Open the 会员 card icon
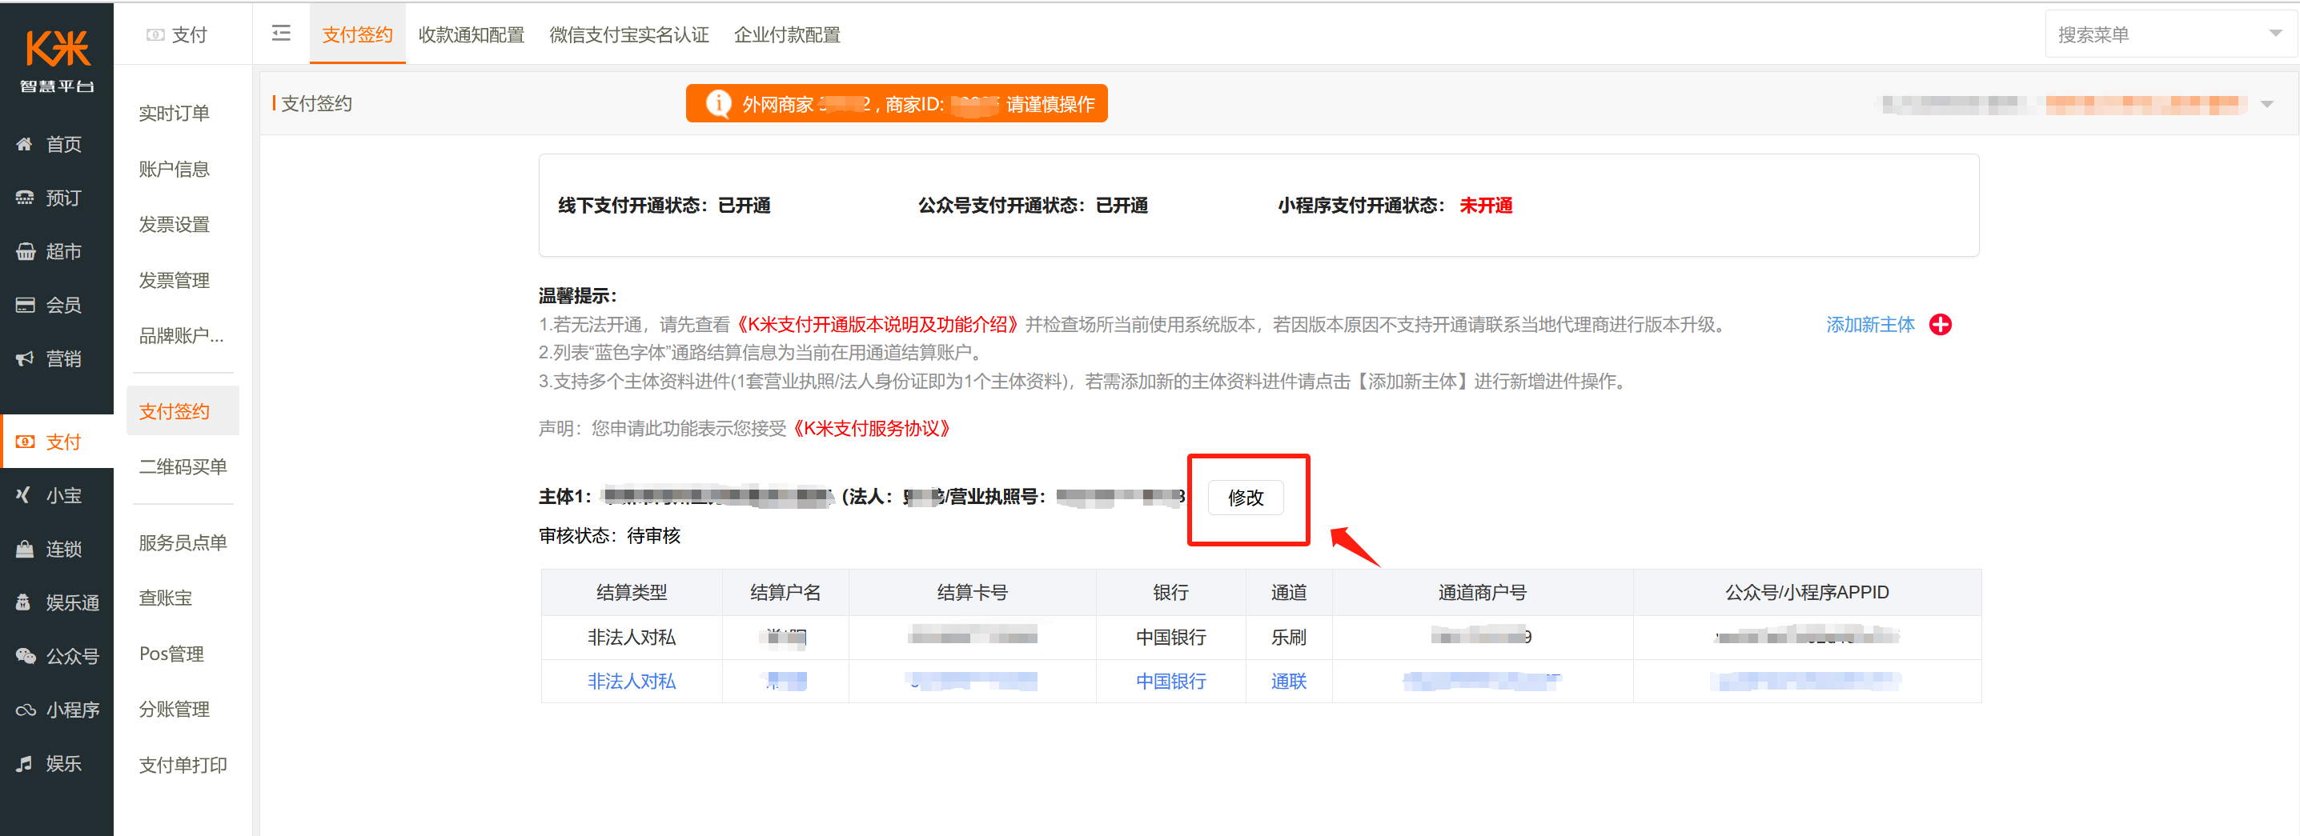This screenshot has width=2300, height=836. click(24, 305)
